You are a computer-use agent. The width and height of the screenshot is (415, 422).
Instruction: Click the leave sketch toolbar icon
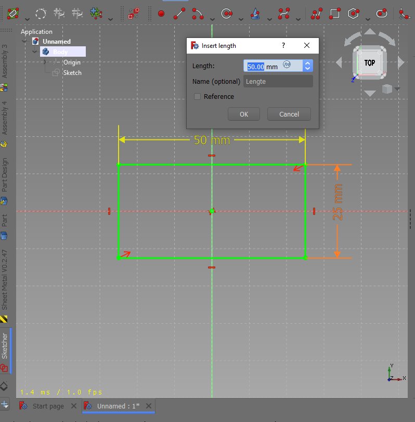pyautogui.click(x=14, y=13)
